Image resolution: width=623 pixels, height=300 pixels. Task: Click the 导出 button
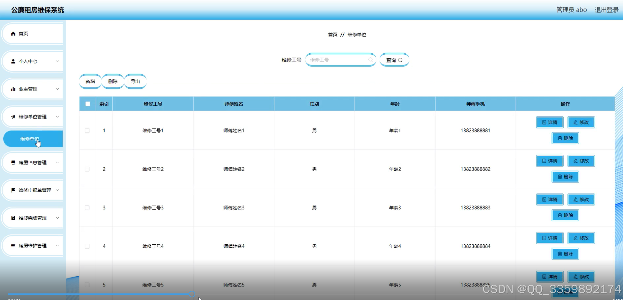(x=135, y=81)
